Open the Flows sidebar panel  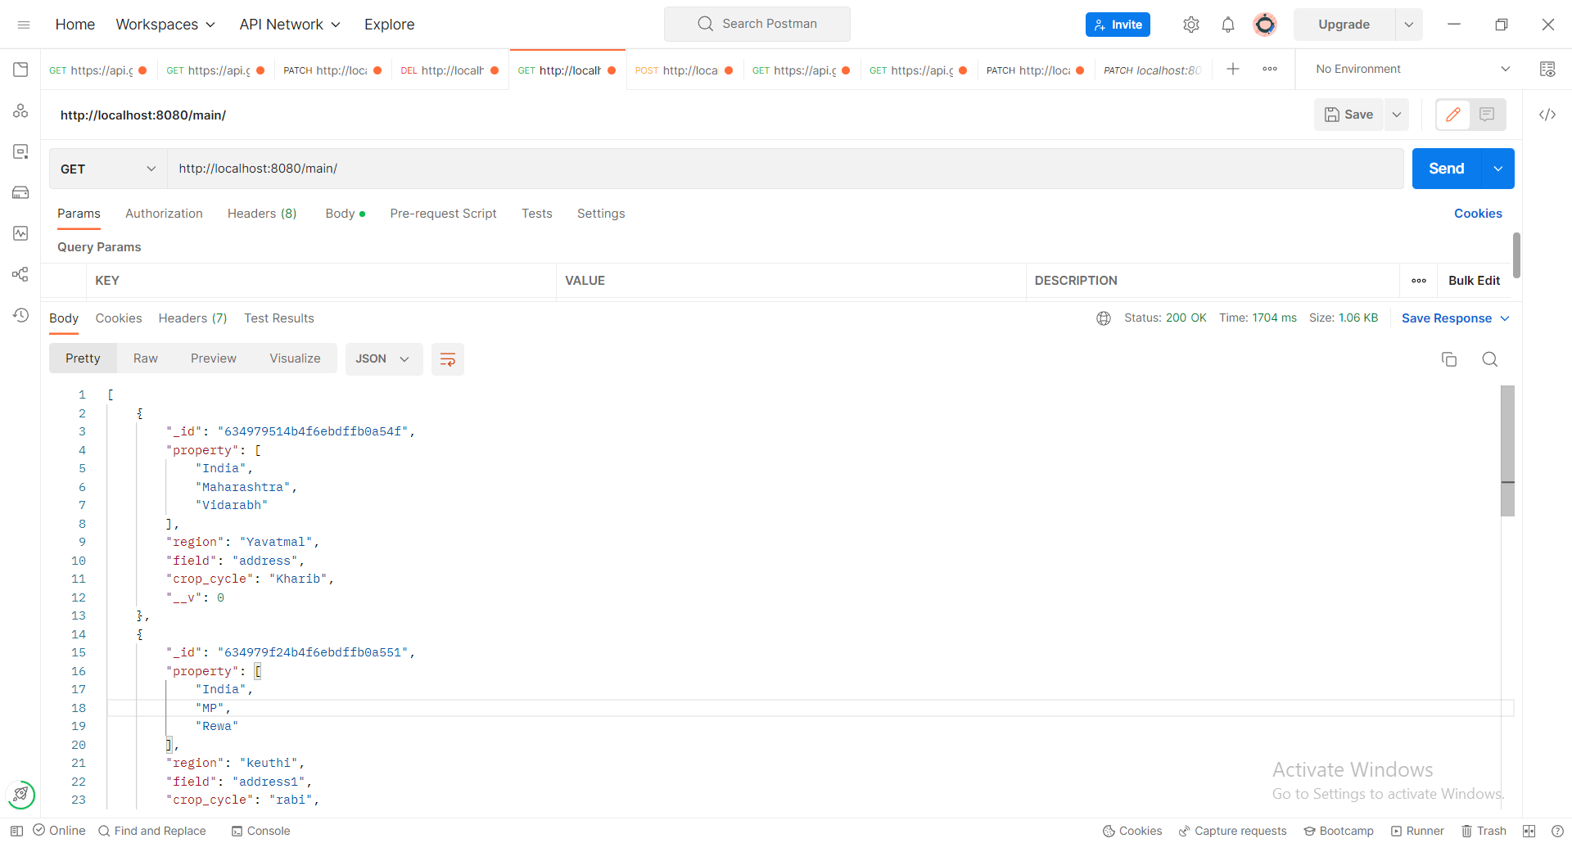click(x=20, y=274)
